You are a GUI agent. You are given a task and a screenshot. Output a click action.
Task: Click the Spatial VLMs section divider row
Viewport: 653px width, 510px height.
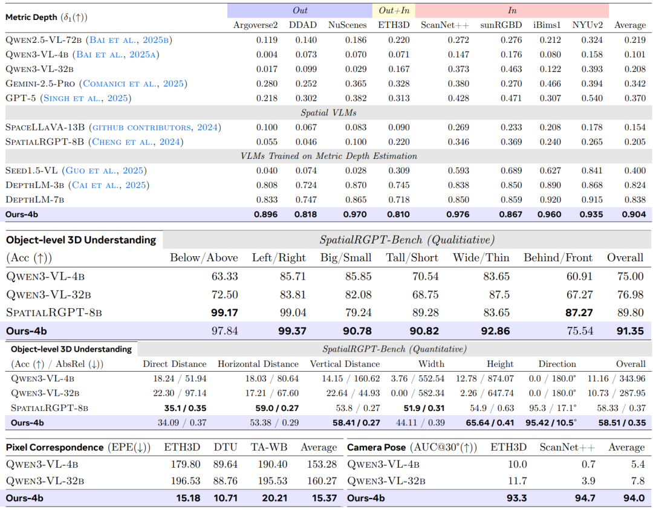(328, 113)
